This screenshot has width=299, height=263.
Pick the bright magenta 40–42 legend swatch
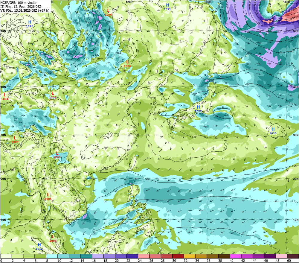[236, 256]
